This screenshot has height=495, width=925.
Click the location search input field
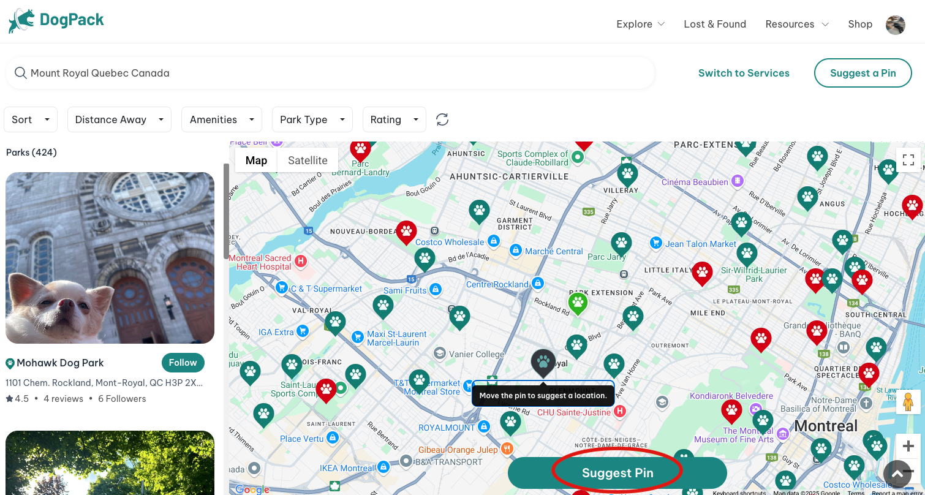pos(331,73)
